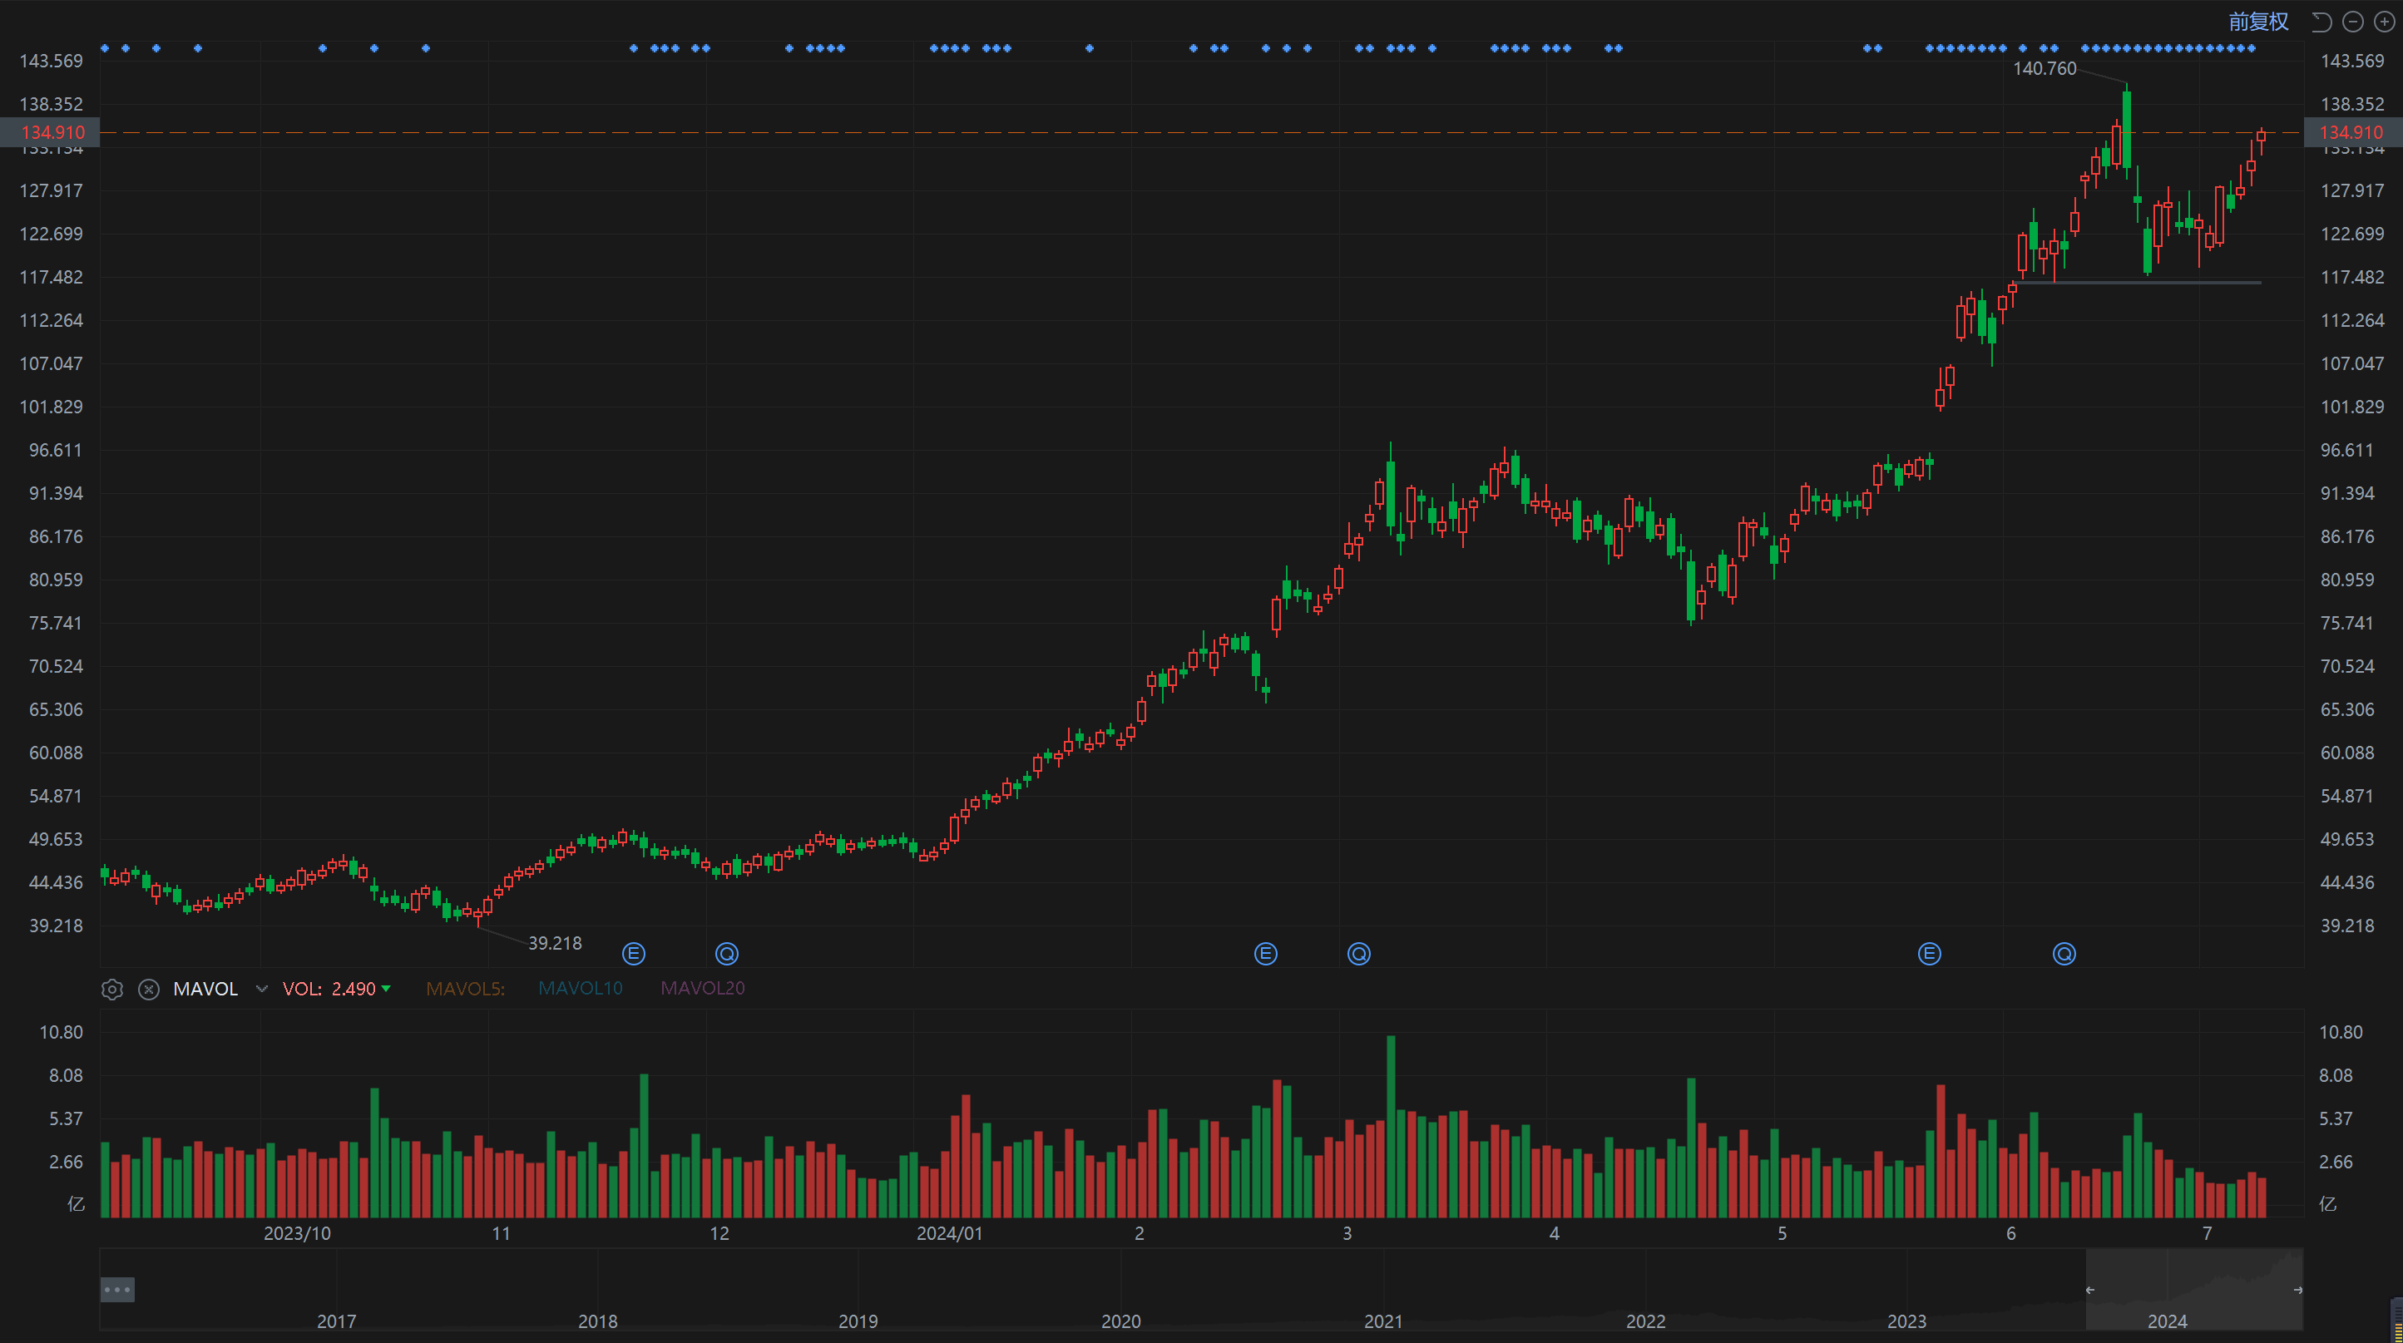The height and width of the screenshot is (1343, 2403).
Task: Close the MAVOL indicator panel
Action: point(148,989)
